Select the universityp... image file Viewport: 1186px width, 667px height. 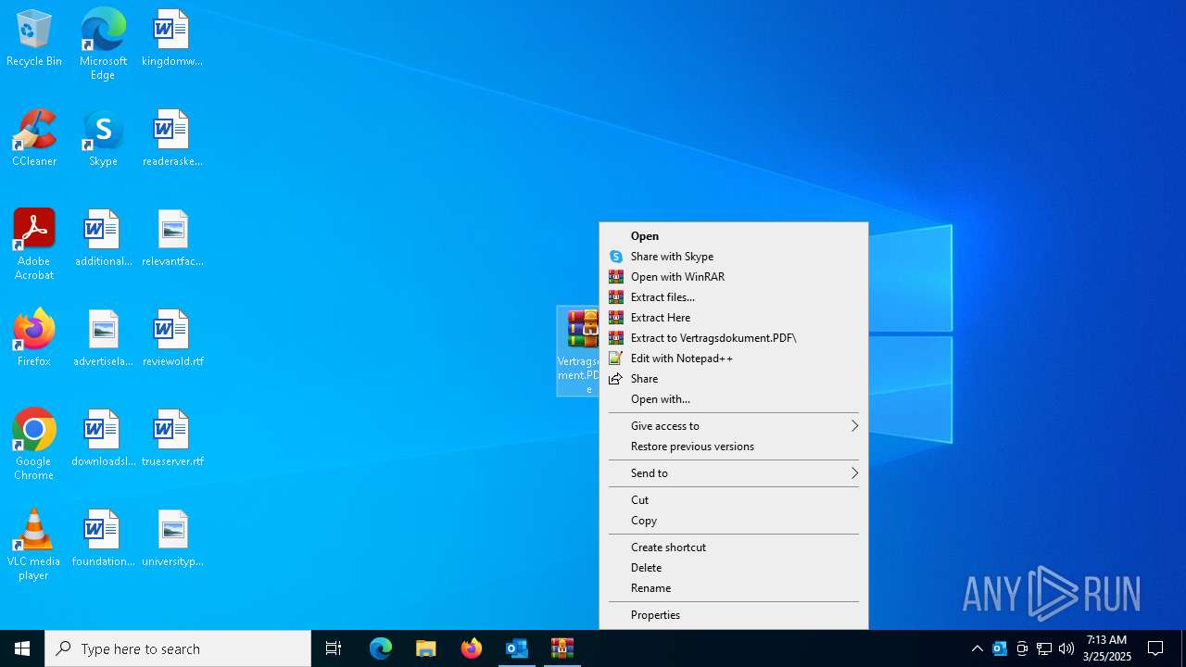pos(171,539)
